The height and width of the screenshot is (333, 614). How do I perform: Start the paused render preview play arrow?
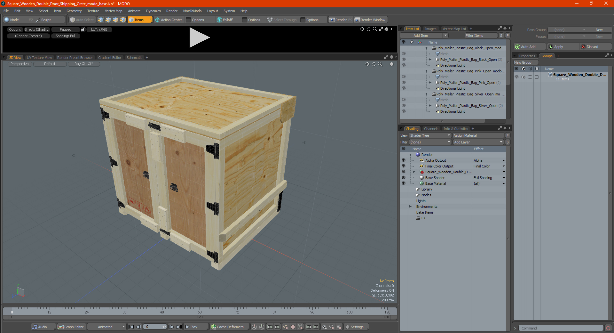199,37
